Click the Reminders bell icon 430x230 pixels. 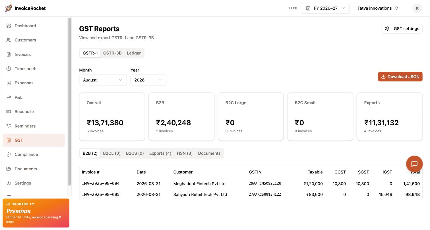coord(9,126)
